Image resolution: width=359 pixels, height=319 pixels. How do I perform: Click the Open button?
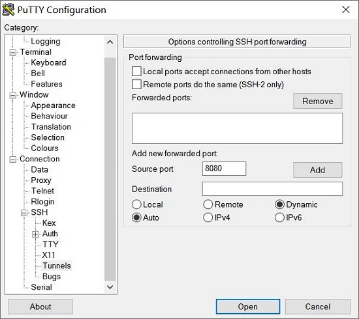tap(248, 307)
